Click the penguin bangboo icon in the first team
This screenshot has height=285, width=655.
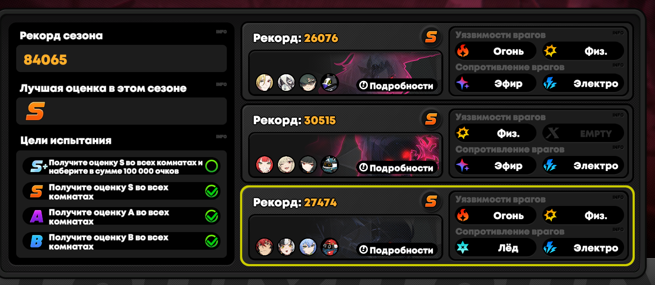(329, 82)
